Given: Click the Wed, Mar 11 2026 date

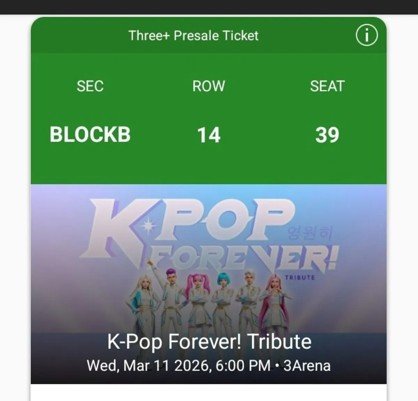Looking at the screenshot, I should point(149,365).
